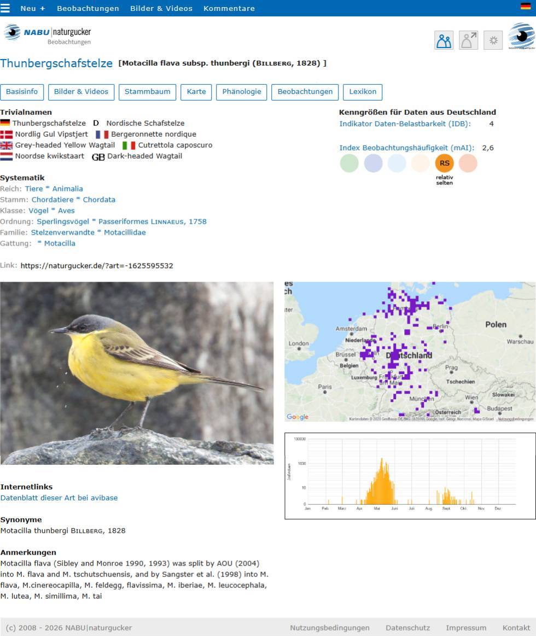Select the Bilder & Videos tab button
The height and width of the screenshot is (636, 536).
81,92
